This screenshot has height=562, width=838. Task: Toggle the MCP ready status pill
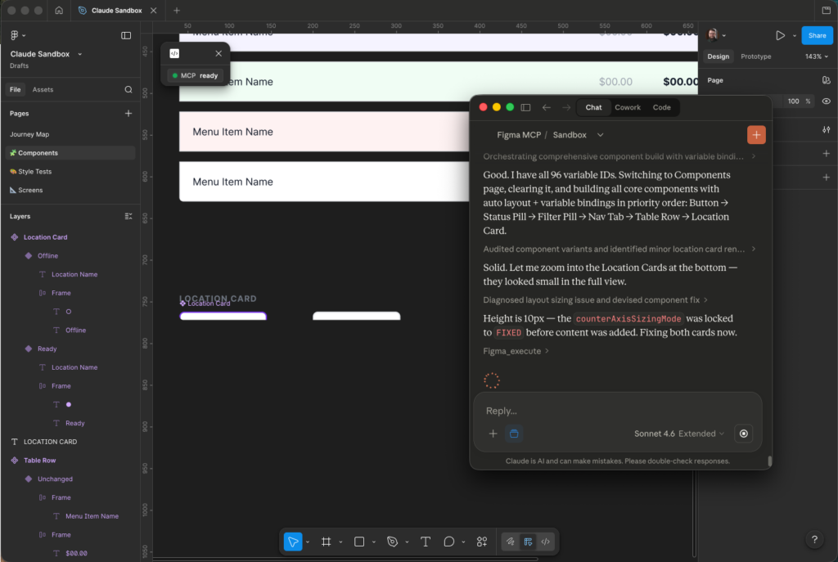coord(195,74)
